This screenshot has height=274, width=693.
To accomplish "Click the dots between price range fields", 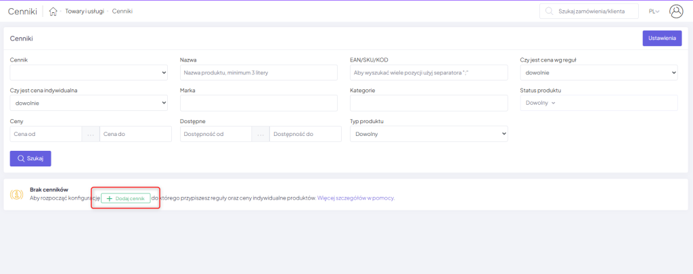I will pos(90,134).
